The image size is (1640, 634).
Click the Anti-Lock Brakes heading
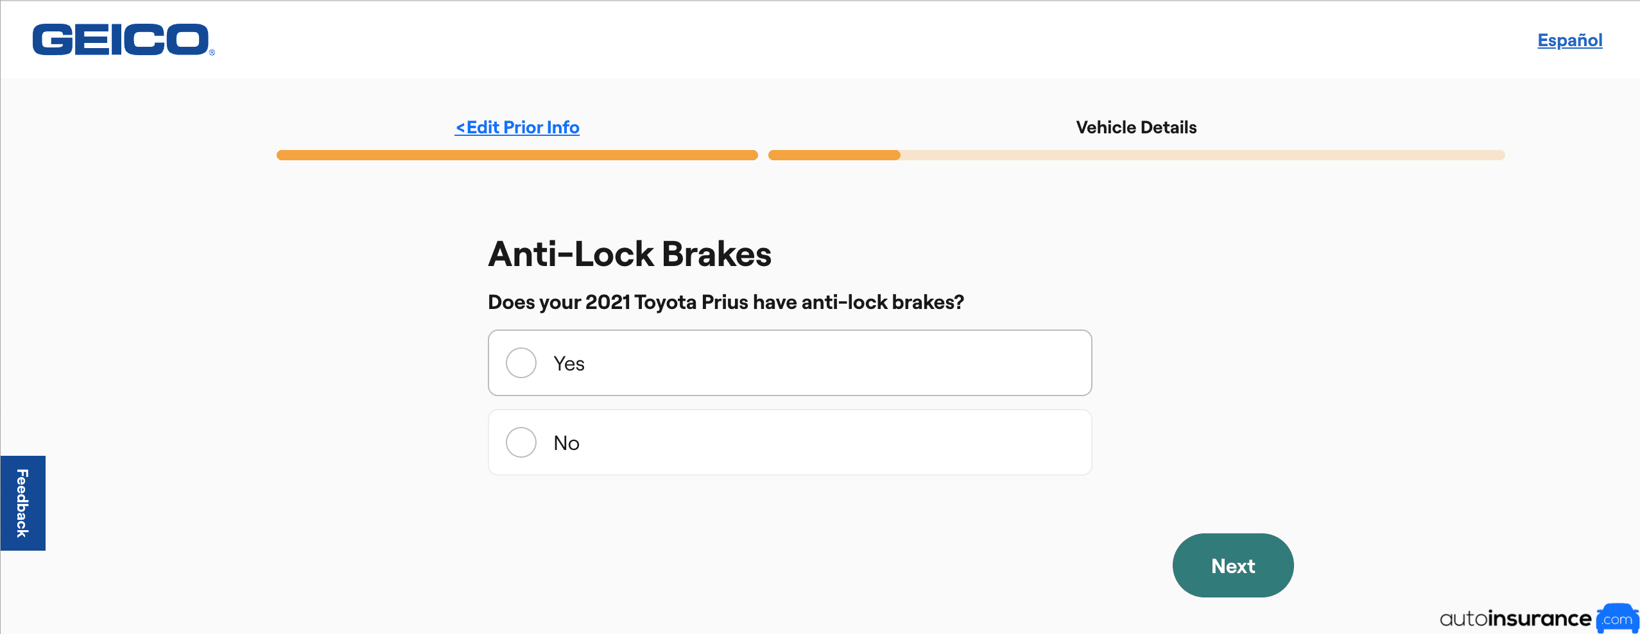click(x=630, y=254)
